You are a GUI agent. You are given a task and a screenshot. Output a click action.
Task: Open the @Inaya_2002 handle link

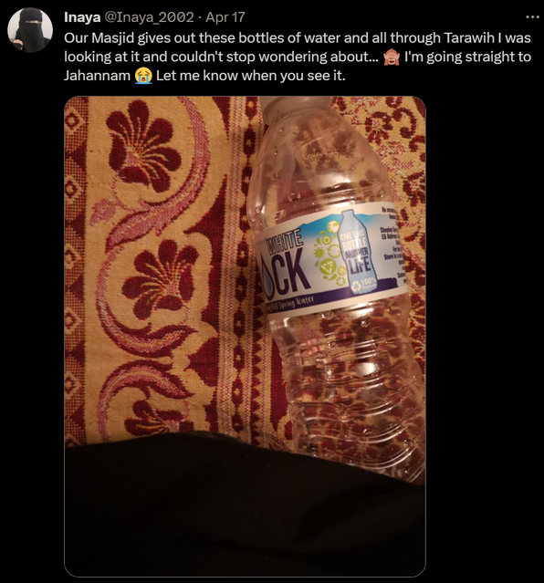click(151, 17)
